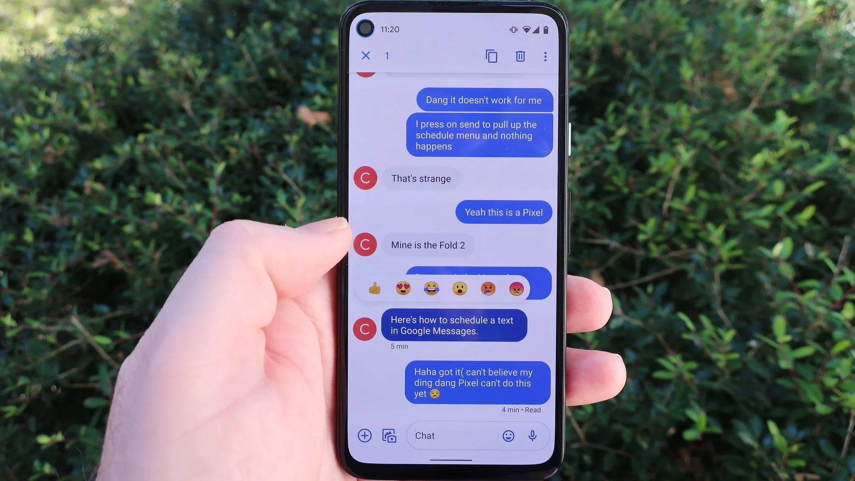855x481 pixels.
Task: Tap the close selection X icon
Action: pyautogui.click(x=364, y=56)
